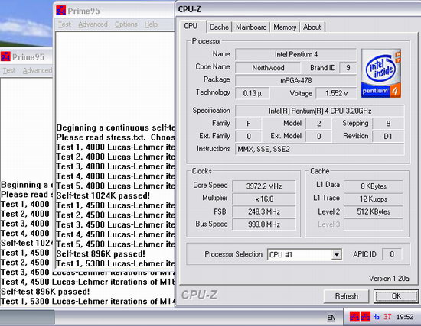Click the Multiplier value 'x 16.0'
The width and height of the screenshot is (421, 326).
[x=264, y=199]
